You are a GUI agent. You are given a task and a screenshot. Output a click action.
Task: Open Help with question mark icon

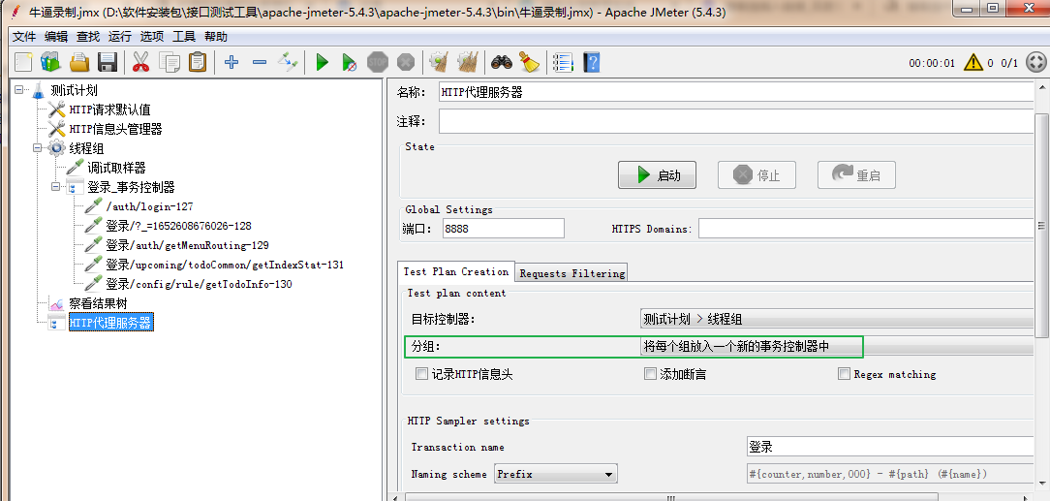coord(591,62)
